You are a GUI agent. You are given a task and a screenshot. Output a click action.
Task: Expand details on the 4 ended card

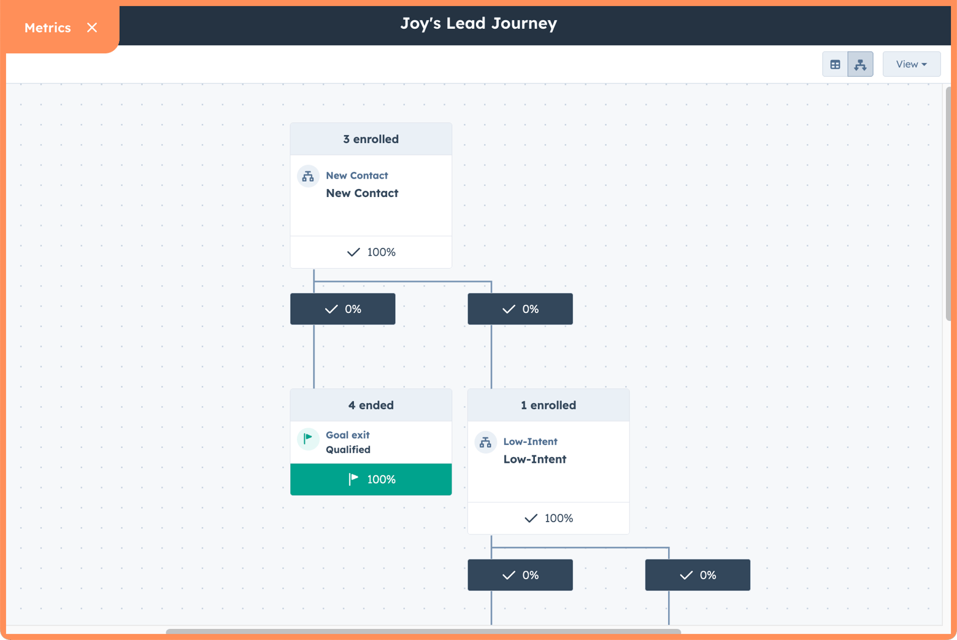(x=371, y=405)
